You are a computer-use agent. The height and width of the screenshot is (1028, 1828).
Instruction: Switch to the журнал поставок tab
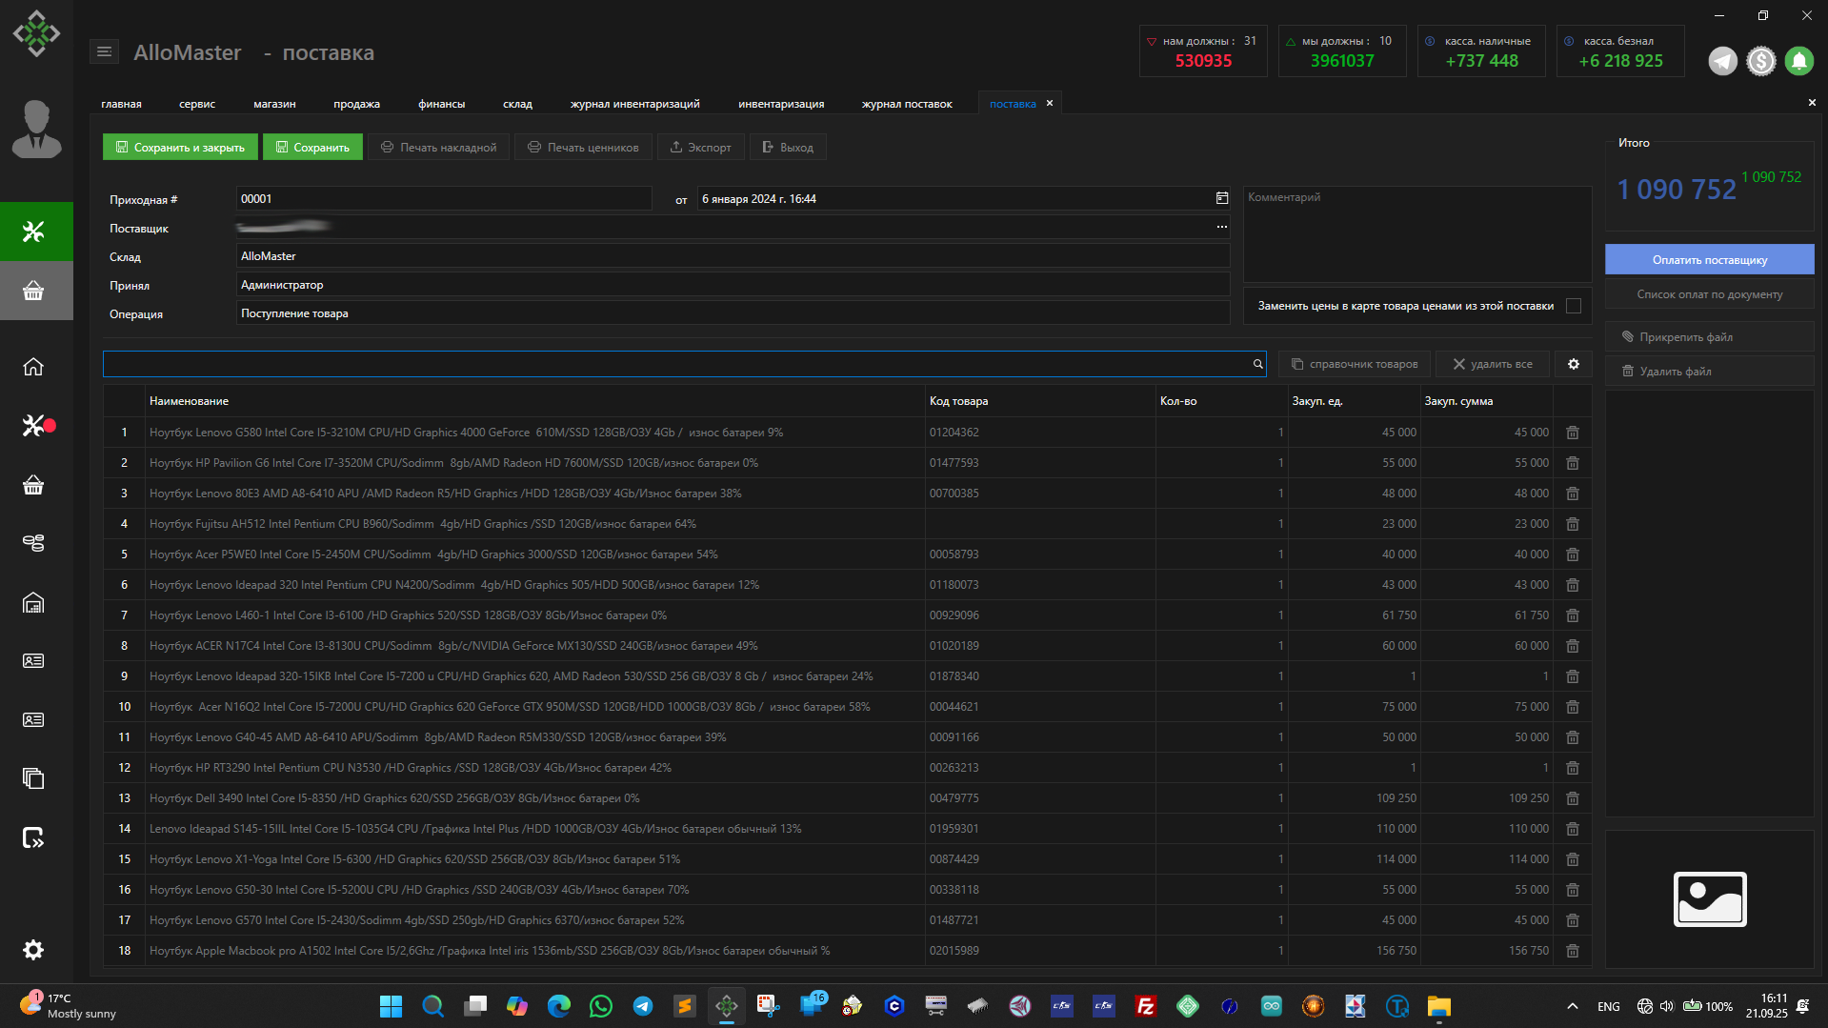pyautogui.click(x=906, y=104)
